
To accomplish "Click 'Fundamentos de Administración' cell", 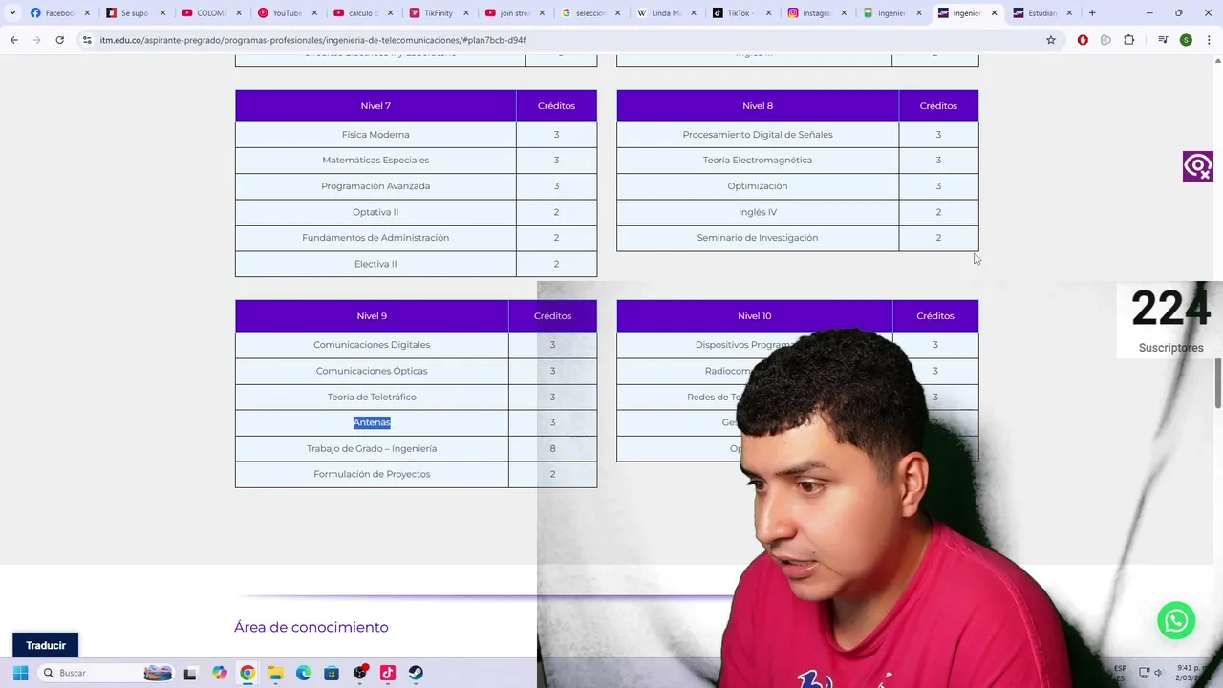I will tap(375, 238).
